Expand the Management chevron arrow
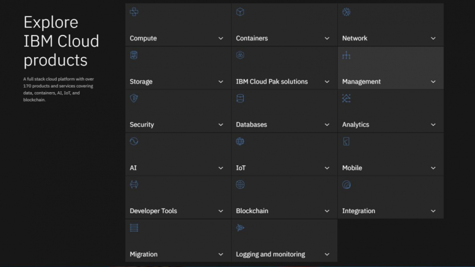 pyautogui.click(x=433, y=82)
